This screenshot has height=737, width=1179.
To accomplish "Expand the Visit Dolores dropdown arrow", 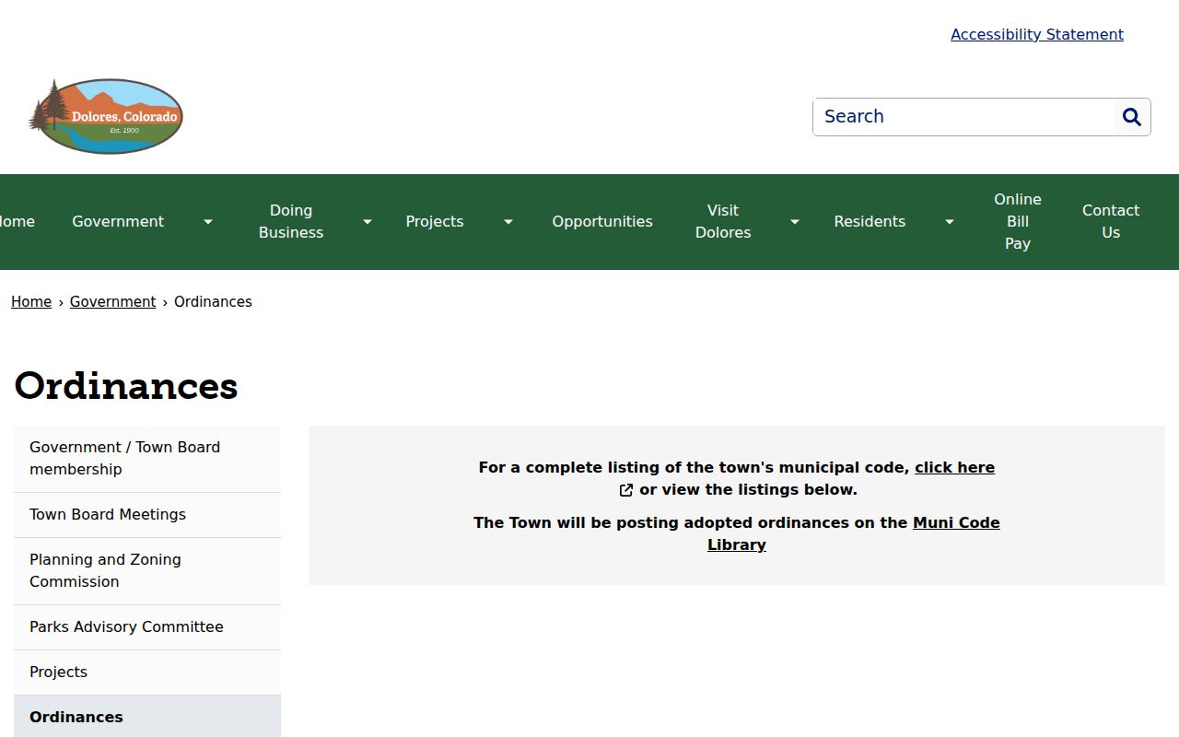I will [795, 222].
